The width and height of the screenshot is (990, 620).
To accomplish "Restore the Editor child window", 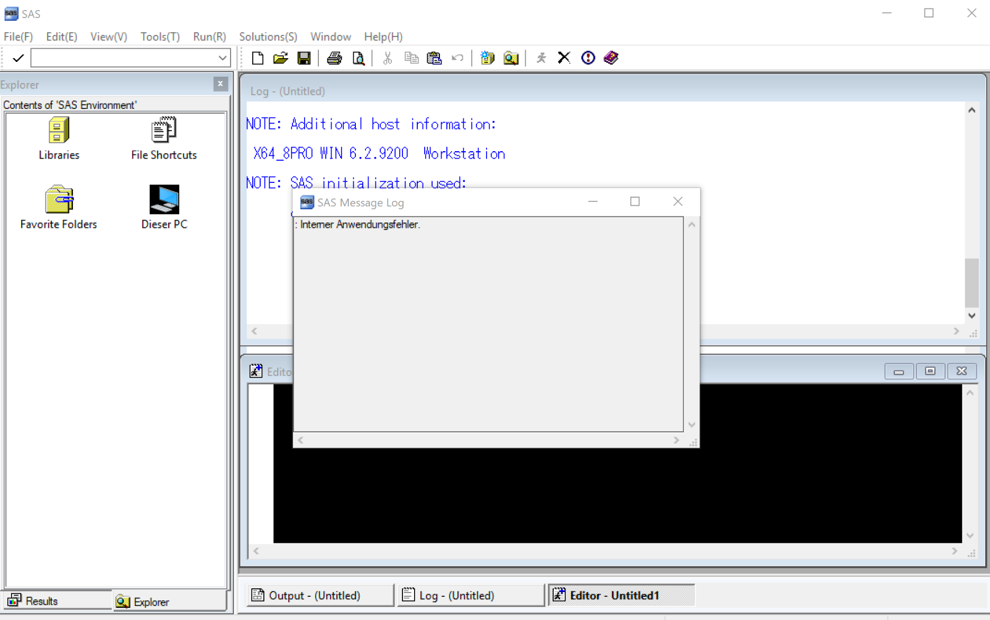I will (x=930, y=372).
